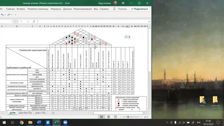Viewport: 224px width, 126px height.
Task: Click the Поделиться share button
Action: pos(139,9)
